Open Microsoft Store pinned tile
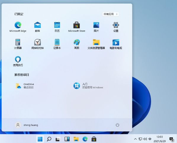177x143 pixels. [x=77, y=27]
